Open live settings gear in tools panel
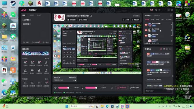Image resolution: width=194 pixels, height=109 pixels. pyautogui.click(x=25, y=84)
